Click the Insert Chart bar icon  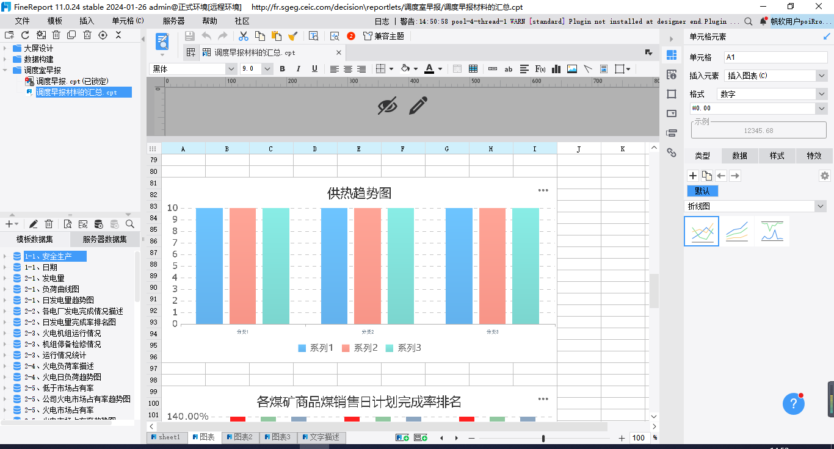556,69
